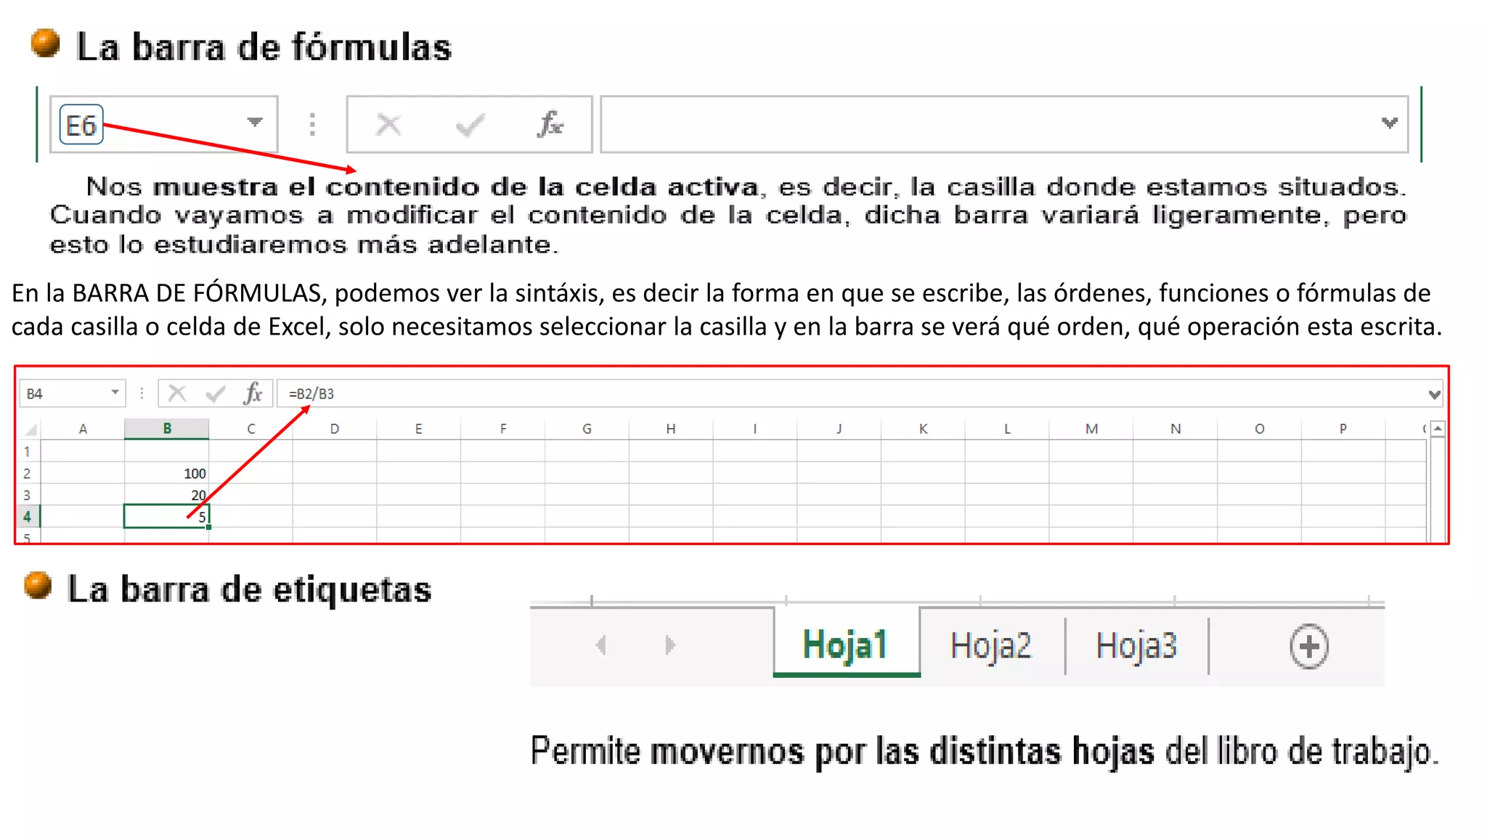This screenshot has width=1487, height=836.
Task: Select the Hoja1 sheet tab
Action: click(x=845, y=644)
